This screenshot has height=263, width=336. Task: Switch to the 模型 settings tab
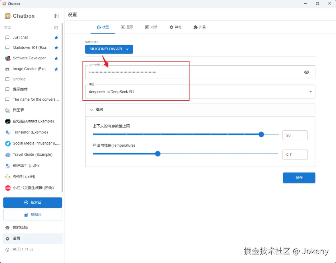point(103,27)
